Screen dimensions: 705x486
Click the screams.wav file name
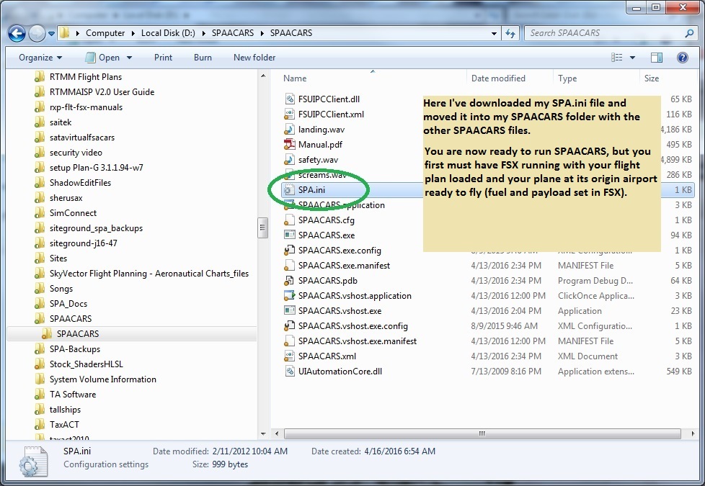322,175
